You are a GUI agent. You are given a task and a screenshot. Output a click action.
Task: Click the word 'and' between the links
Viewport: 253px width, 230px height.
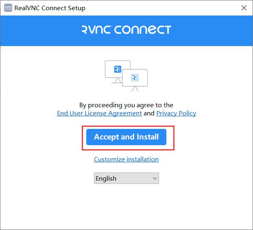tap(149, 113)
